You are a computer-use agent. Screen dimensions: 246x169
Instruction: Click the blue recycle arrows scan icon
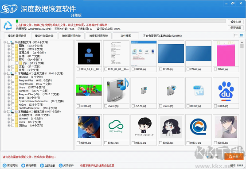[8, 26]
